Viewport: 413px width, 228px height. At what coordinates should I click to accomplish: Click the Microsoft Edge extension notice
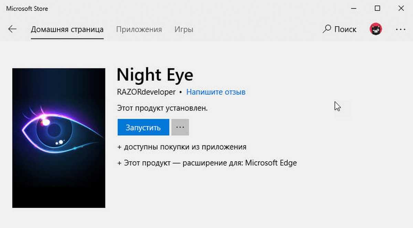pyautogui.click(x=207, y=163)
